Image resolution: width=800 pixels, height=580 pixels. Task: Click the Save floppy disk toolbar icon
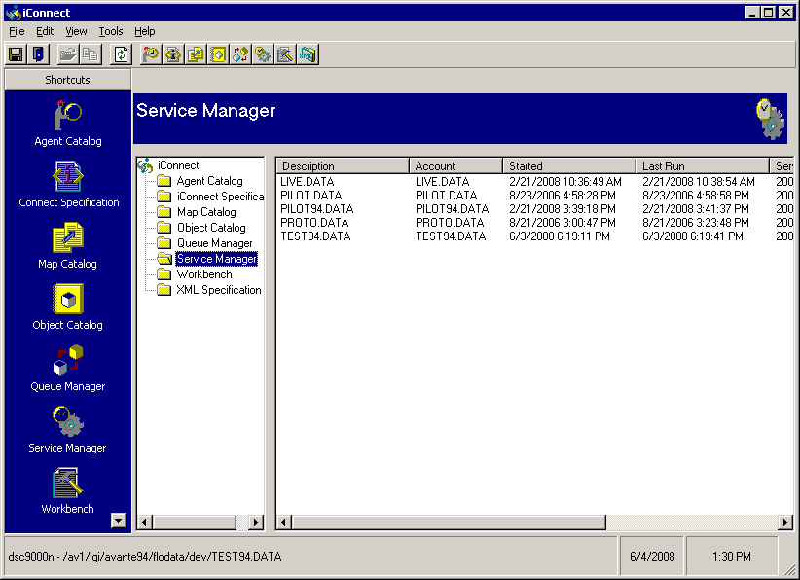[16, 54]
